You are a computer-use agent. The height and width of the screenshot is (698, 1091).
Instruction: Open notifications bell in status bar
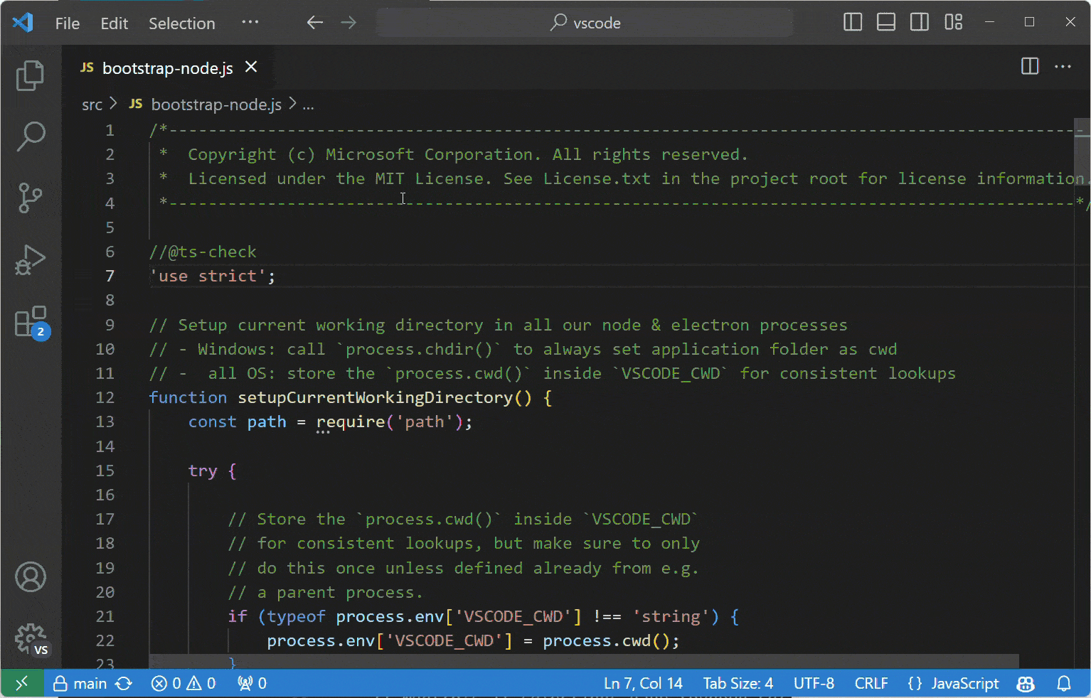pyautogui.click(x=1064, y=684)
